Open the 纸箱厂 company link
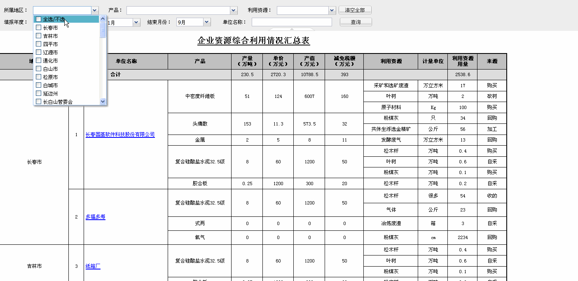Image resolution: width=578 pixels, height=281 pixels. click(x=93, y=266)
